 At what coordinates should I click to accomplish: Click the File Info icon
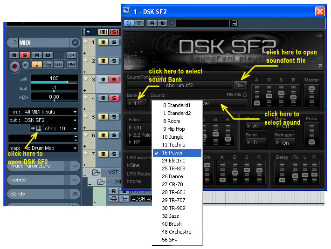click(245, 94)
